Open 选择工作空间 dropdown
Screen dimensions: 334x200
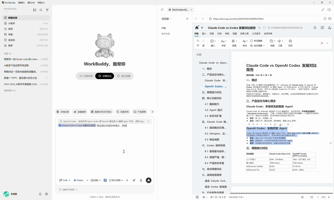[68, 190]
